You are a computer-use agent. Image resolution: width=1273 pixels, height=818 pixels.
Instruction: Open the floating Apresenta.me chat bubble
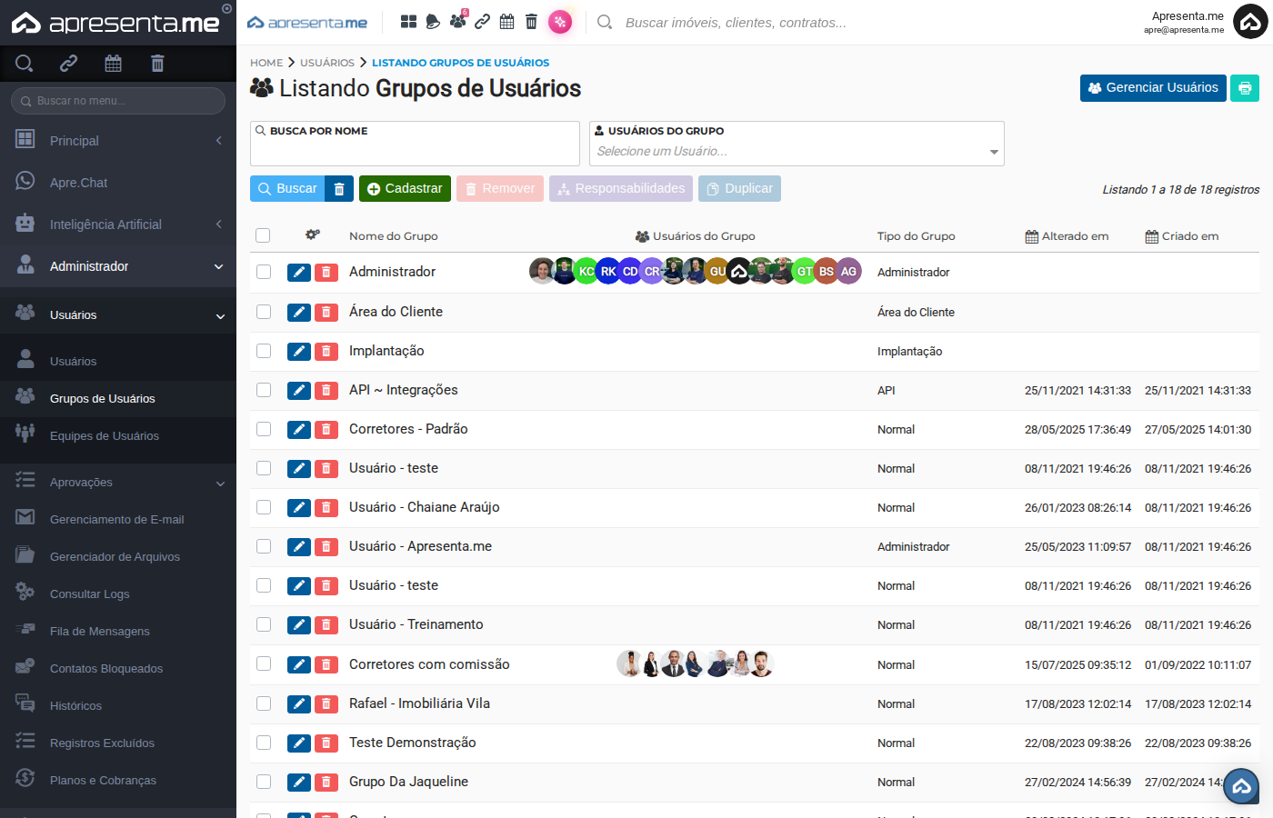point(1241,786)
